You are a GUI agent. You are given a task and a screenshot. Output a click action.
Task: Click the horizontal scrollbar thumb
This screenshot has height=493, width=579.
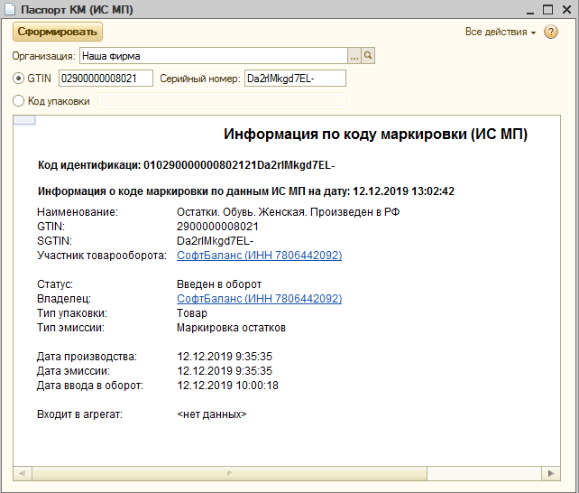230,473
